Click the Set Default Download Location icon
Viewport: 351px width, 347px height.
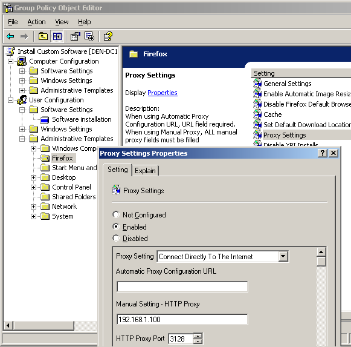coord(257,125)
